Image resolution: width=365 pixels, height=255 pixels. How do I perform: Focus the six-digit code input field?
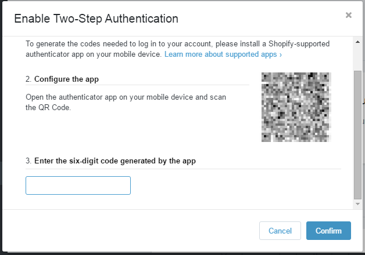pos(78,185)
